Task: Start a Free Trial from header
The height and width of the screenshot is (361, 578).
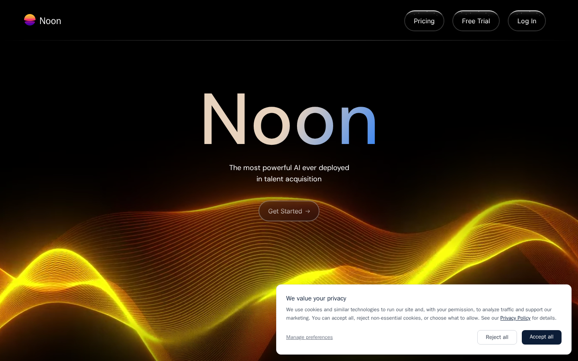Action: point(476,21)
